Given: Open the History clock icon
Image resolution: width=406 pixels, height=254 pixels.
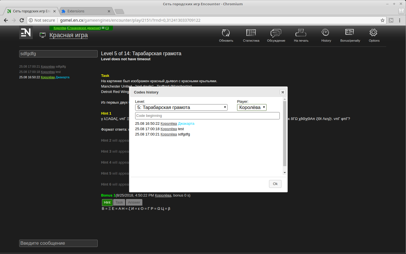Looking at the screenshot, I should (x=325, y=32).
